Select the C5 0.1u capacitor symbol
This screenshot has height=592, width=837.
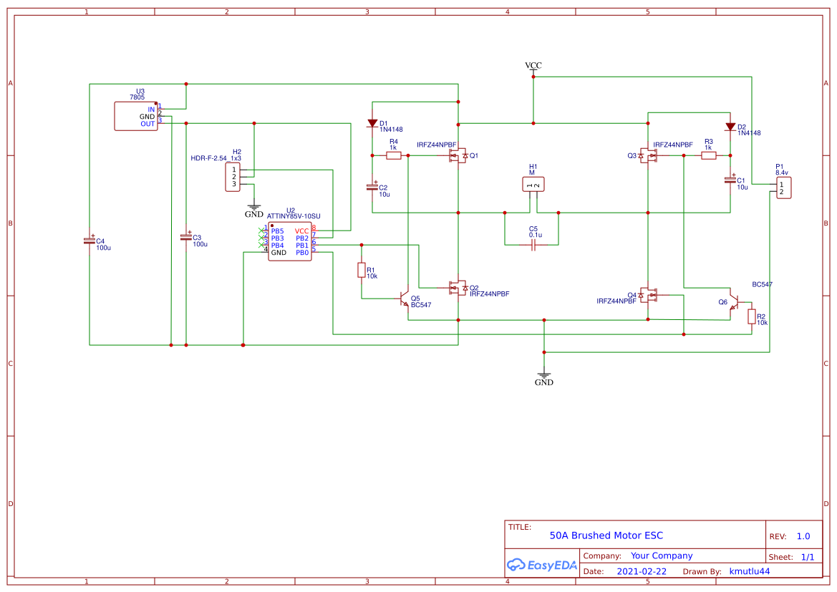533,244
